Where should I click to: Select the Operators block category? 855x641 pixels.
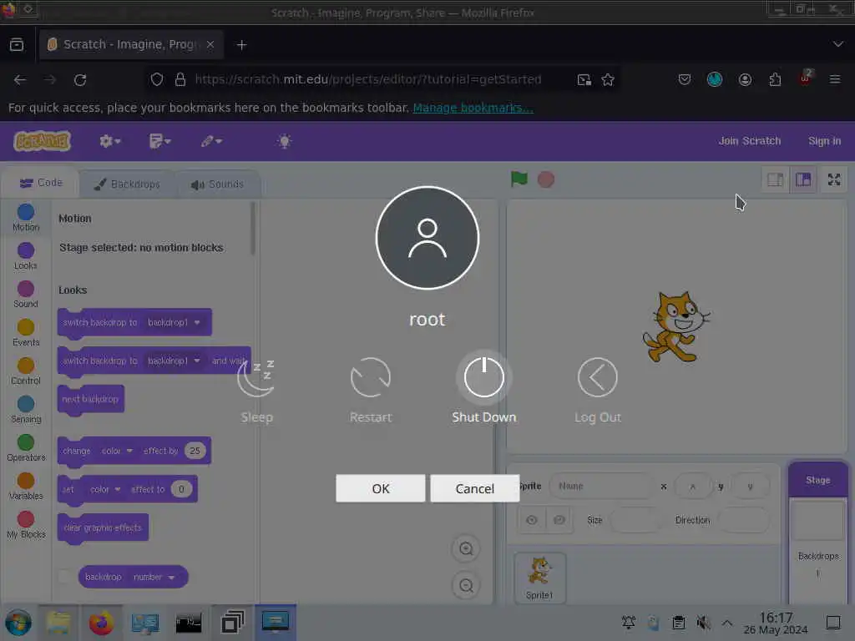[x=26, y=448]
